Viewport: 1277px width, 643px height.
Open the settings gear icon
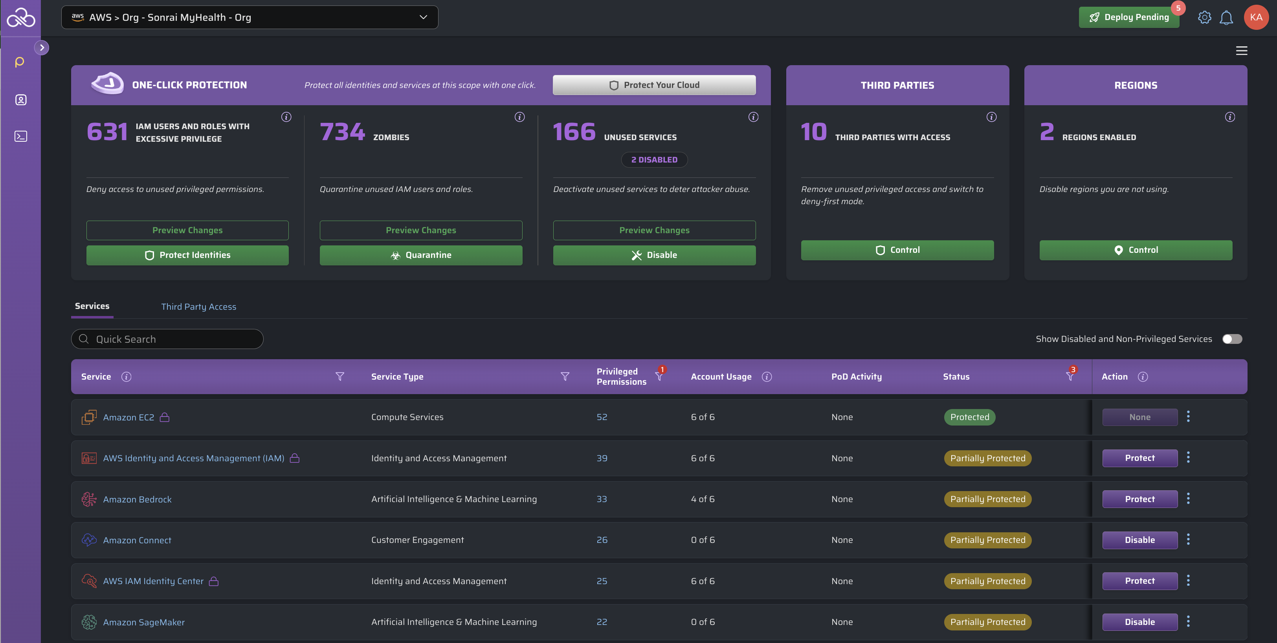(x=1205, y=17)
